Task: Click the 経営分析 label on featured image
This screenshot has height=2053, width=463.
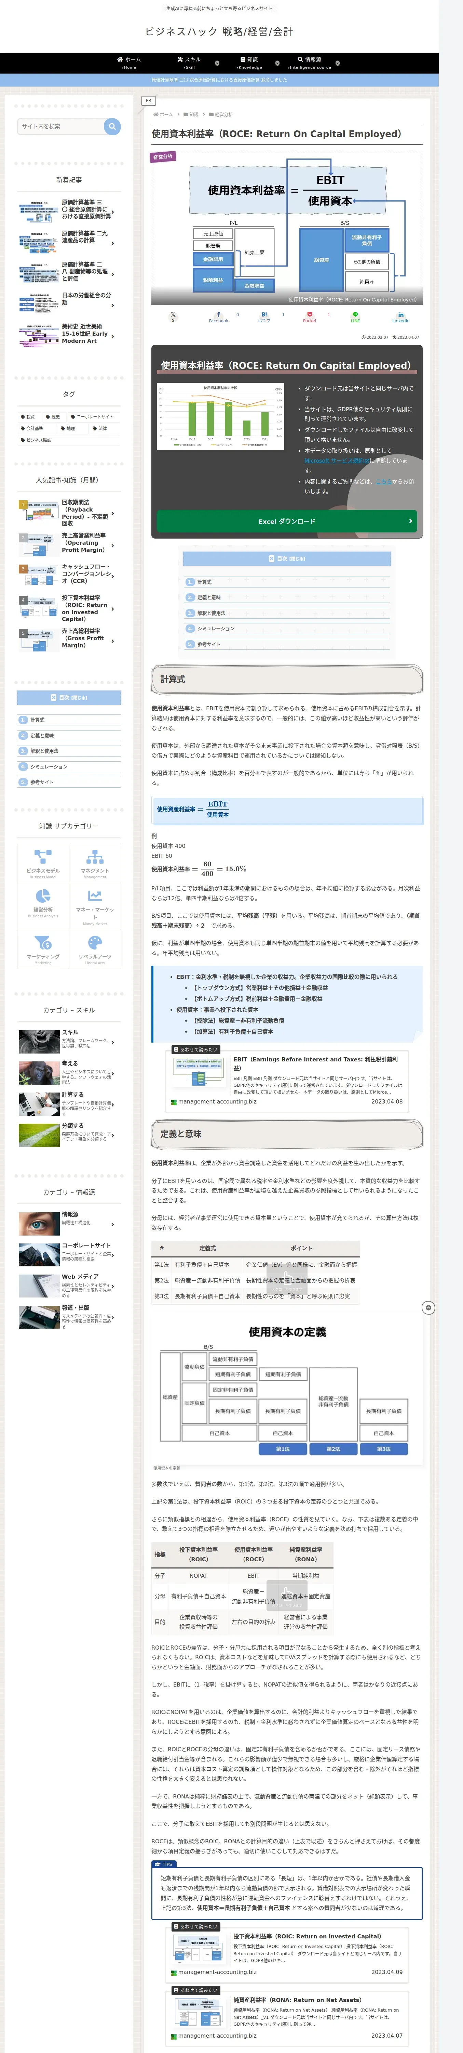Action: (x=163, y=157)
